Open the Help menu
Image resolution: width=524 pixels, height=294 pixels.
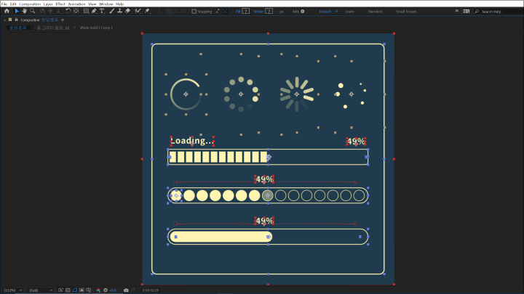[119, 4]
